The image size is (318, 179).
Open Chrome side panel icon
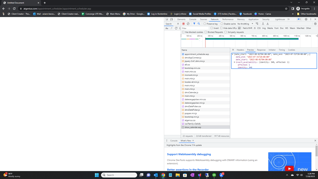[x=293, y=8]
